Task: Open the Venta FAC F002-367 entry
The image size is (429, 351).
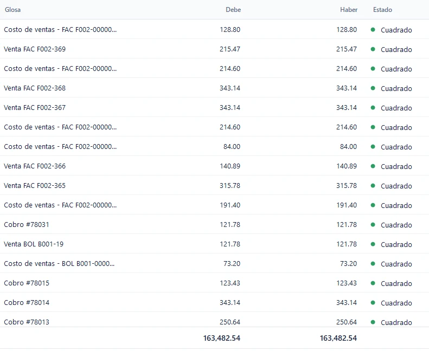Action: tap(35, 108)
